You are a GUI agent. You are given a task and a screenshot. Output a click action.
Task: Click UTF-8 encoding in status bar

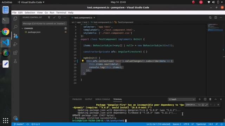[x=186, y=124]
